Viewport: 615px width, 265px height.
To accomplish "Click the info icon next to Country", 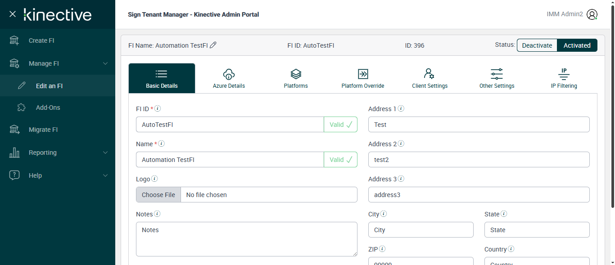I will point(511,249).
